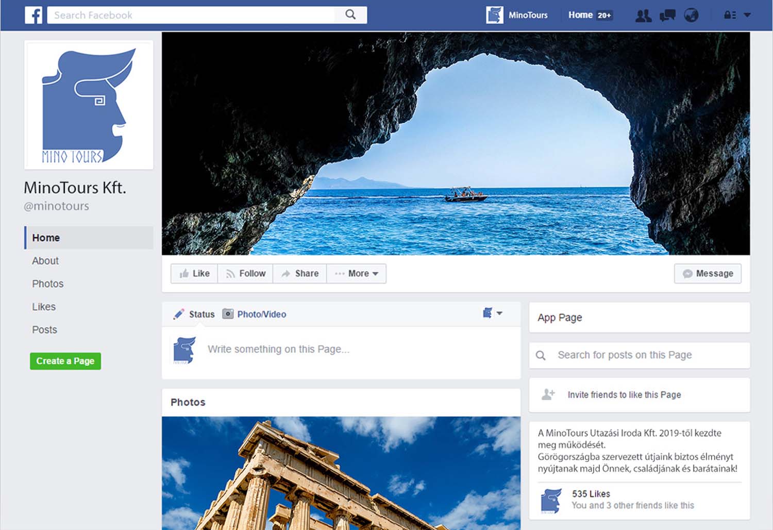Switch to the Photo/Video composer tab

click(255, 314)
